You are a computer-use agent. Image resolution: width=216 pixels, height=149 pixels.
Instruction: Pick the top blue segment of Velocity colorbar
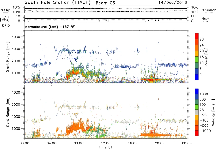(197, 91)
